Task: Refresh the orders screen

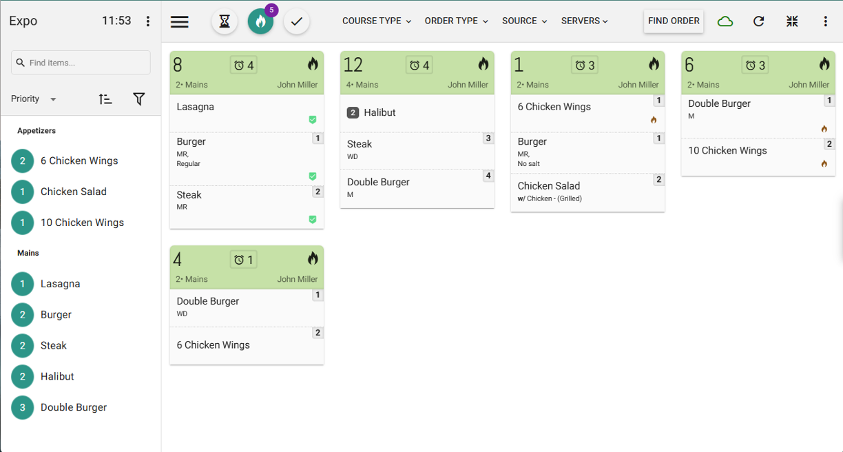Action: point(758,21)
